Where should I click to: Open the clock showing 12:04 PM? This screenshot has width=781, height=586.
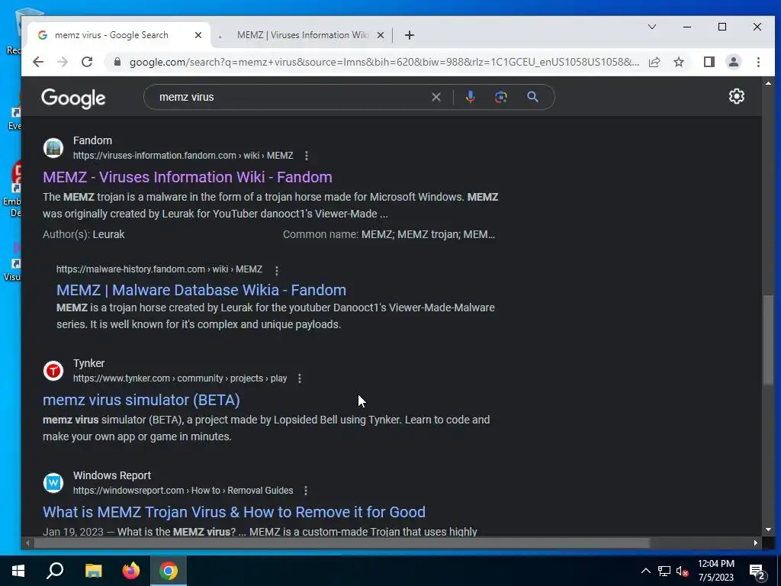(x=715, y=571)
